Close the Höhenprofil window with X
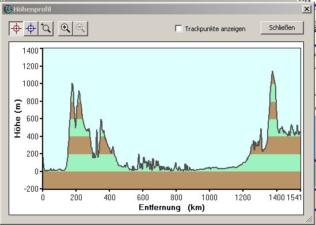 pos(307,9)
